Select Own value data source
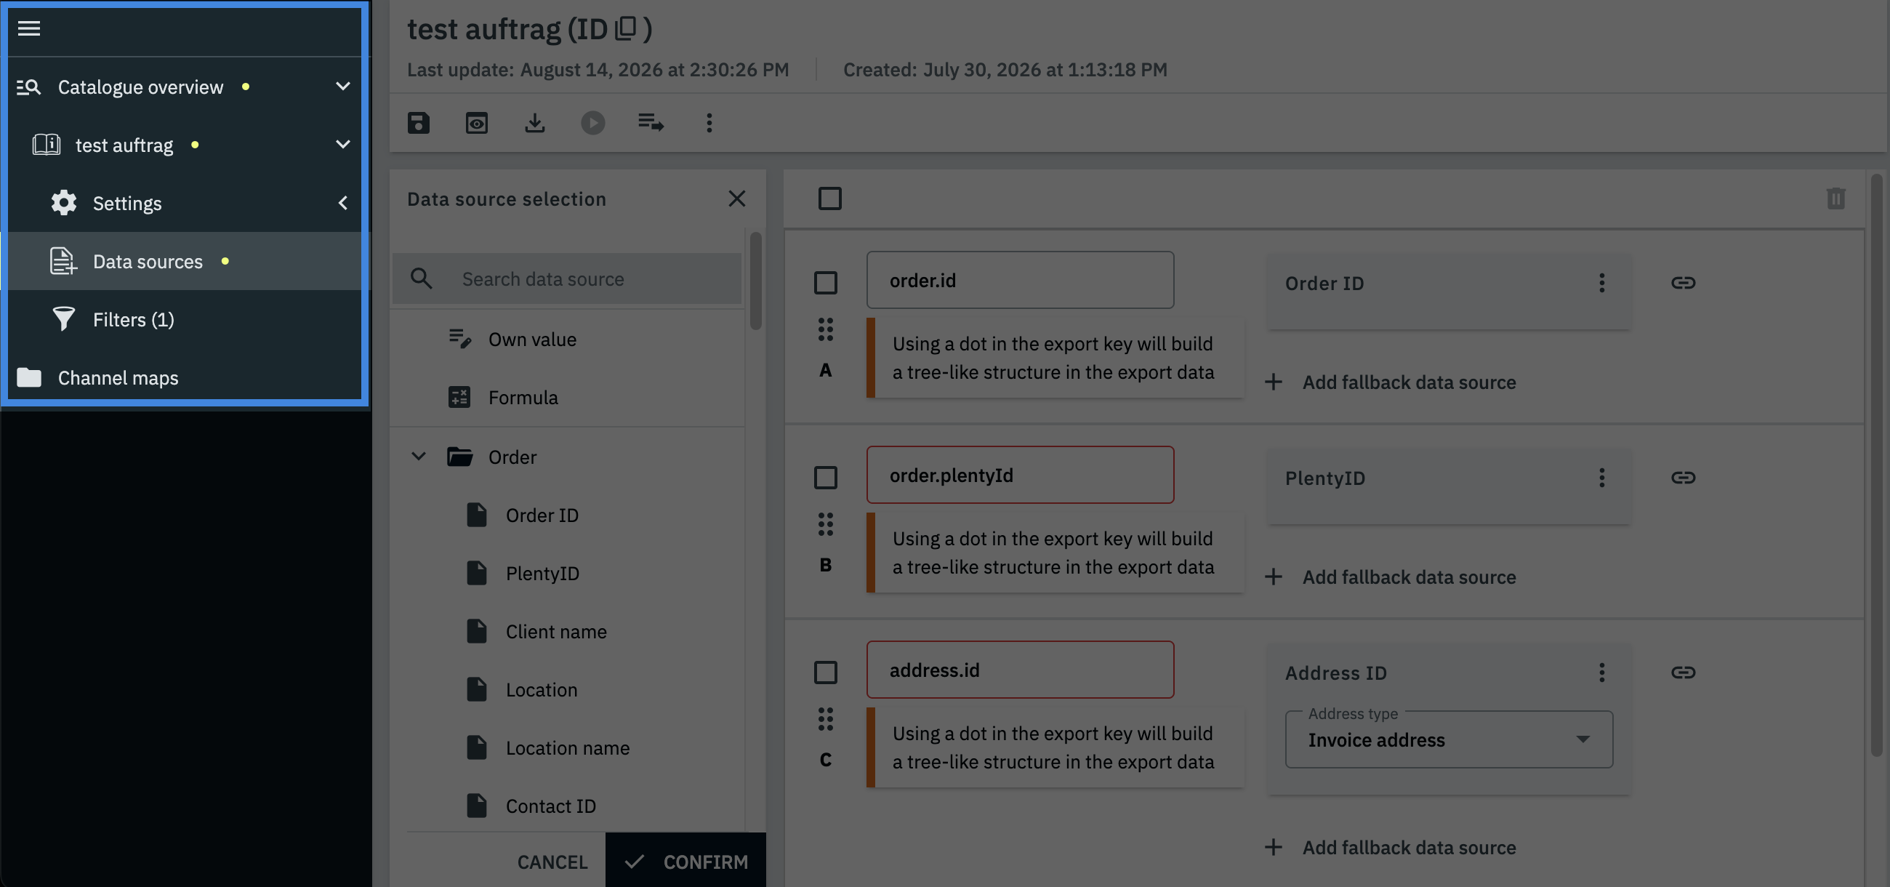Viewport: 1890px width, 887px height. tap(567, 339)
